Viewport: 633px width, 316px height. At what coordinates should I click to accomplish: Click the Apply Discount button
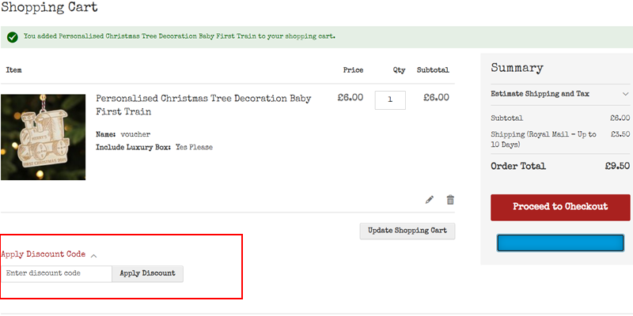coord(148,273)
